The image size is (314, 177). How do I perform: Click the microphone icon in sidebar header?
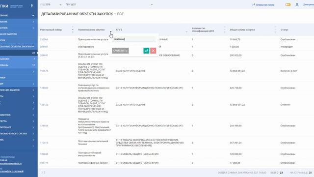pos(31,6)
